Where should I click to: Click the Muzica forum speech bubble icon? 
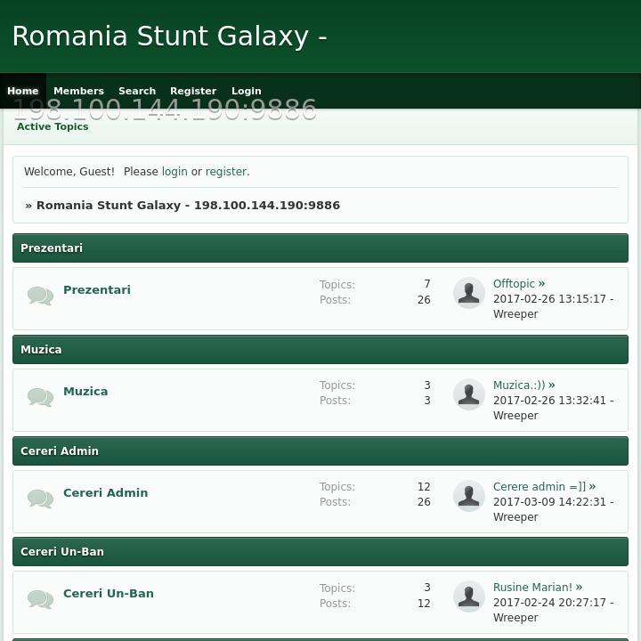tap(40, 397)
